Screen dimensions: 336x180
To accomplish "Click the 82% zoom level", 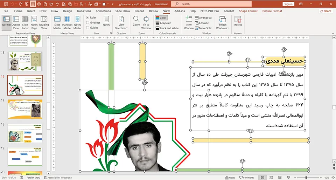I will tap(327, 178).
